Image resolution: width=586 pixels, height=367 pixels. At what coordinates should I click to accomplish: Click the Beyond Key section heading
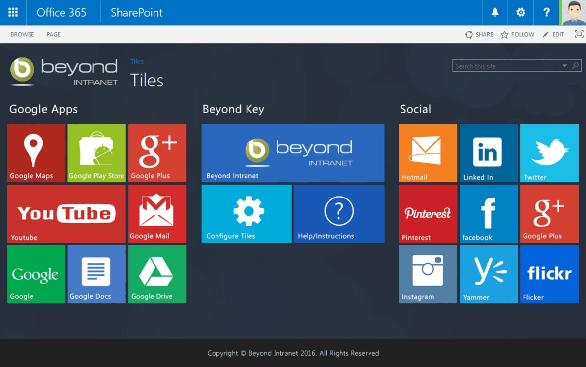pyautogui.click(x=233, y=109)
